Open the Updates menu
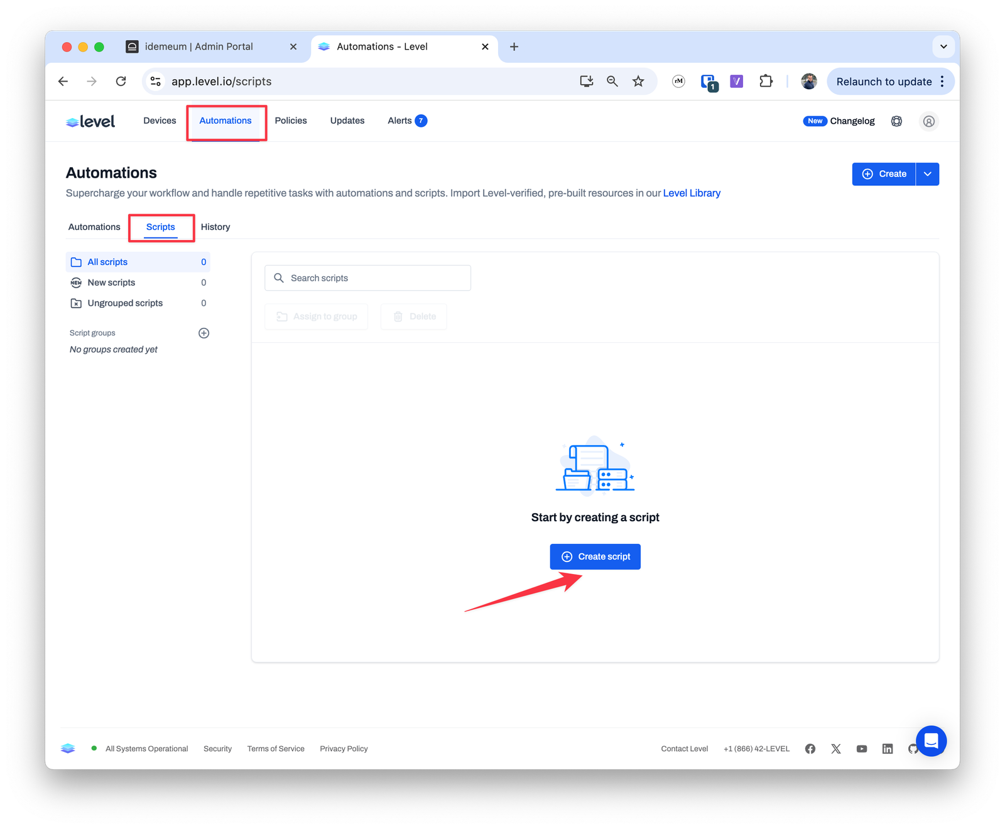This screenshot has width=1005, height=829. [347, 121]
